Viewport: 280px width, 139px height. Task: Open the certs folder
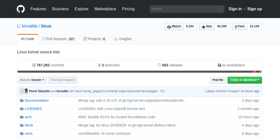click(x=29, y=134)
